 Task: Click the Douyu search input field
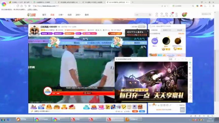pos(141,15)
